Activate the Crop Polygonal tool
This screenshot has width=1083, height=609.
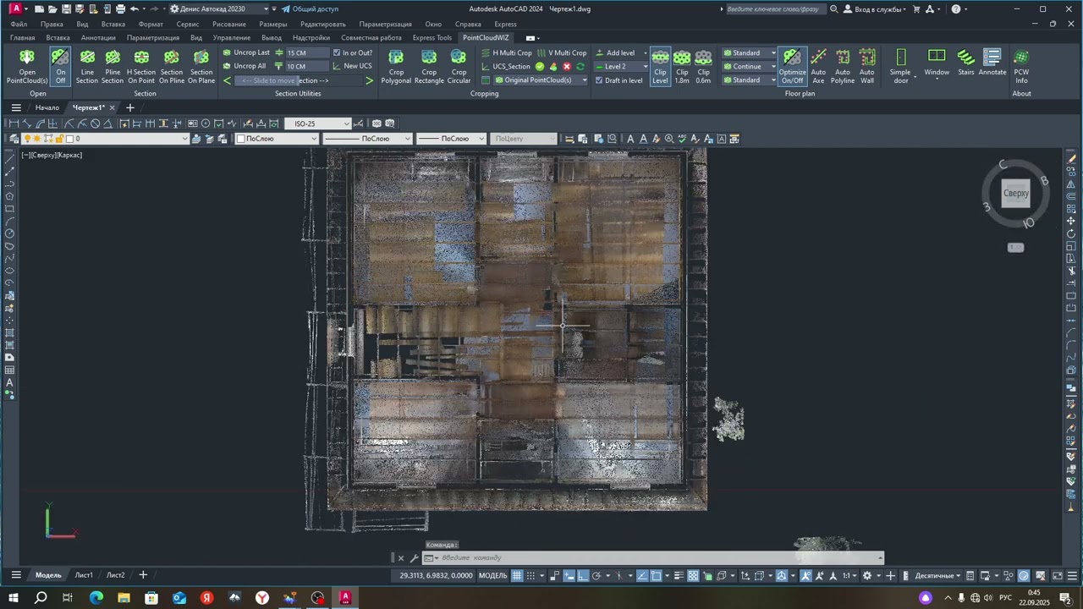click(396, 66)
